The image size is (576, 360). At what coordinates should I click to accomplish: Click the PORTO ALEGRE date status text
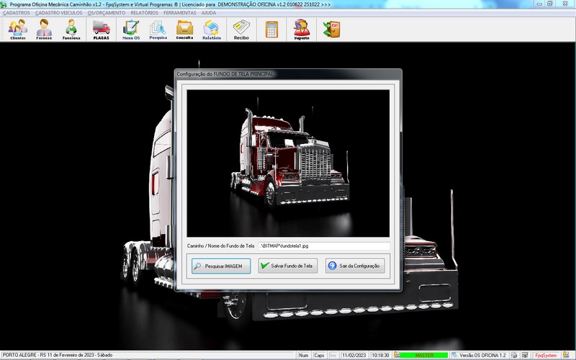pos(58,355)
